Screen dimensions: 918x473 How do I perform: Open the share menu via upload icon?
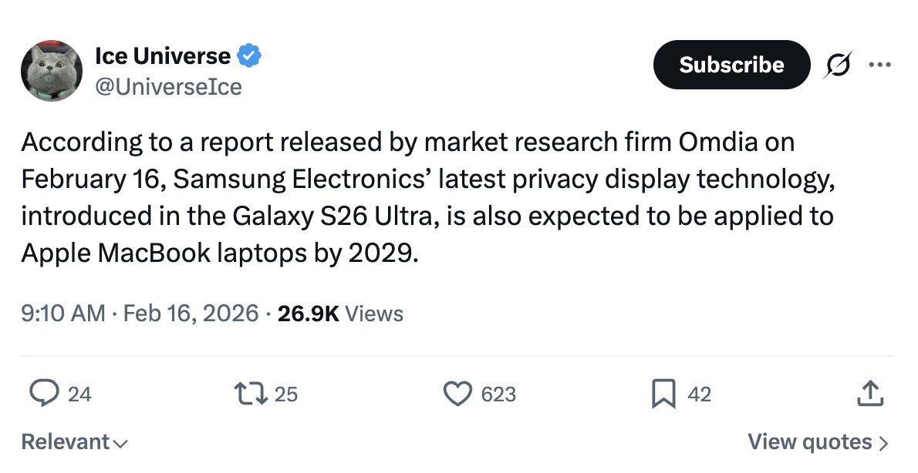click(x=870, y=392)
